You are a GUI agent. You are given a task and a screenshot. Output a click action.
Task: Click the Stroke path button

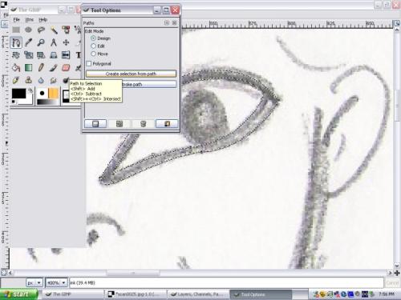coord(149,84)
